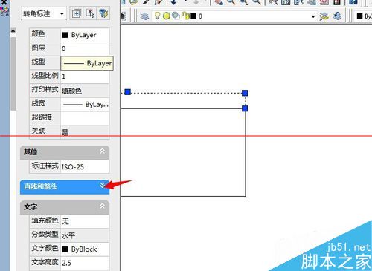Click the 线型比例 value 1 field
Image resolution: width=372 pixels, height=271 pixels.
click(x=85, y=76)
